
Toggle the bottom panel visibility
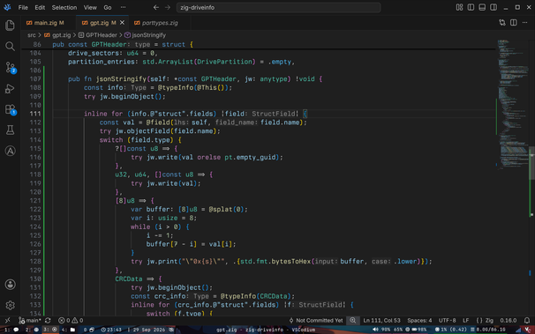[482, 7]
